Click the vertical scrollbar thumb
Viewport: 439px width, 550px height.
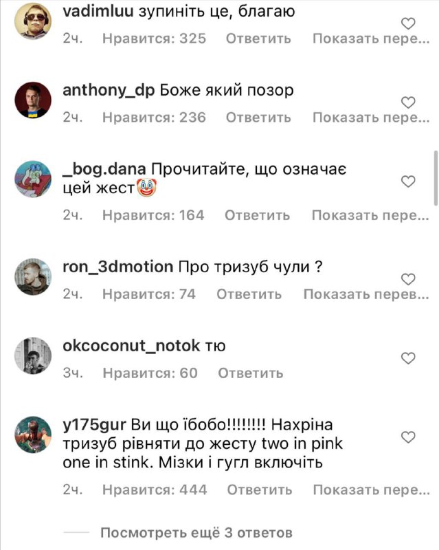coord(436,178)
